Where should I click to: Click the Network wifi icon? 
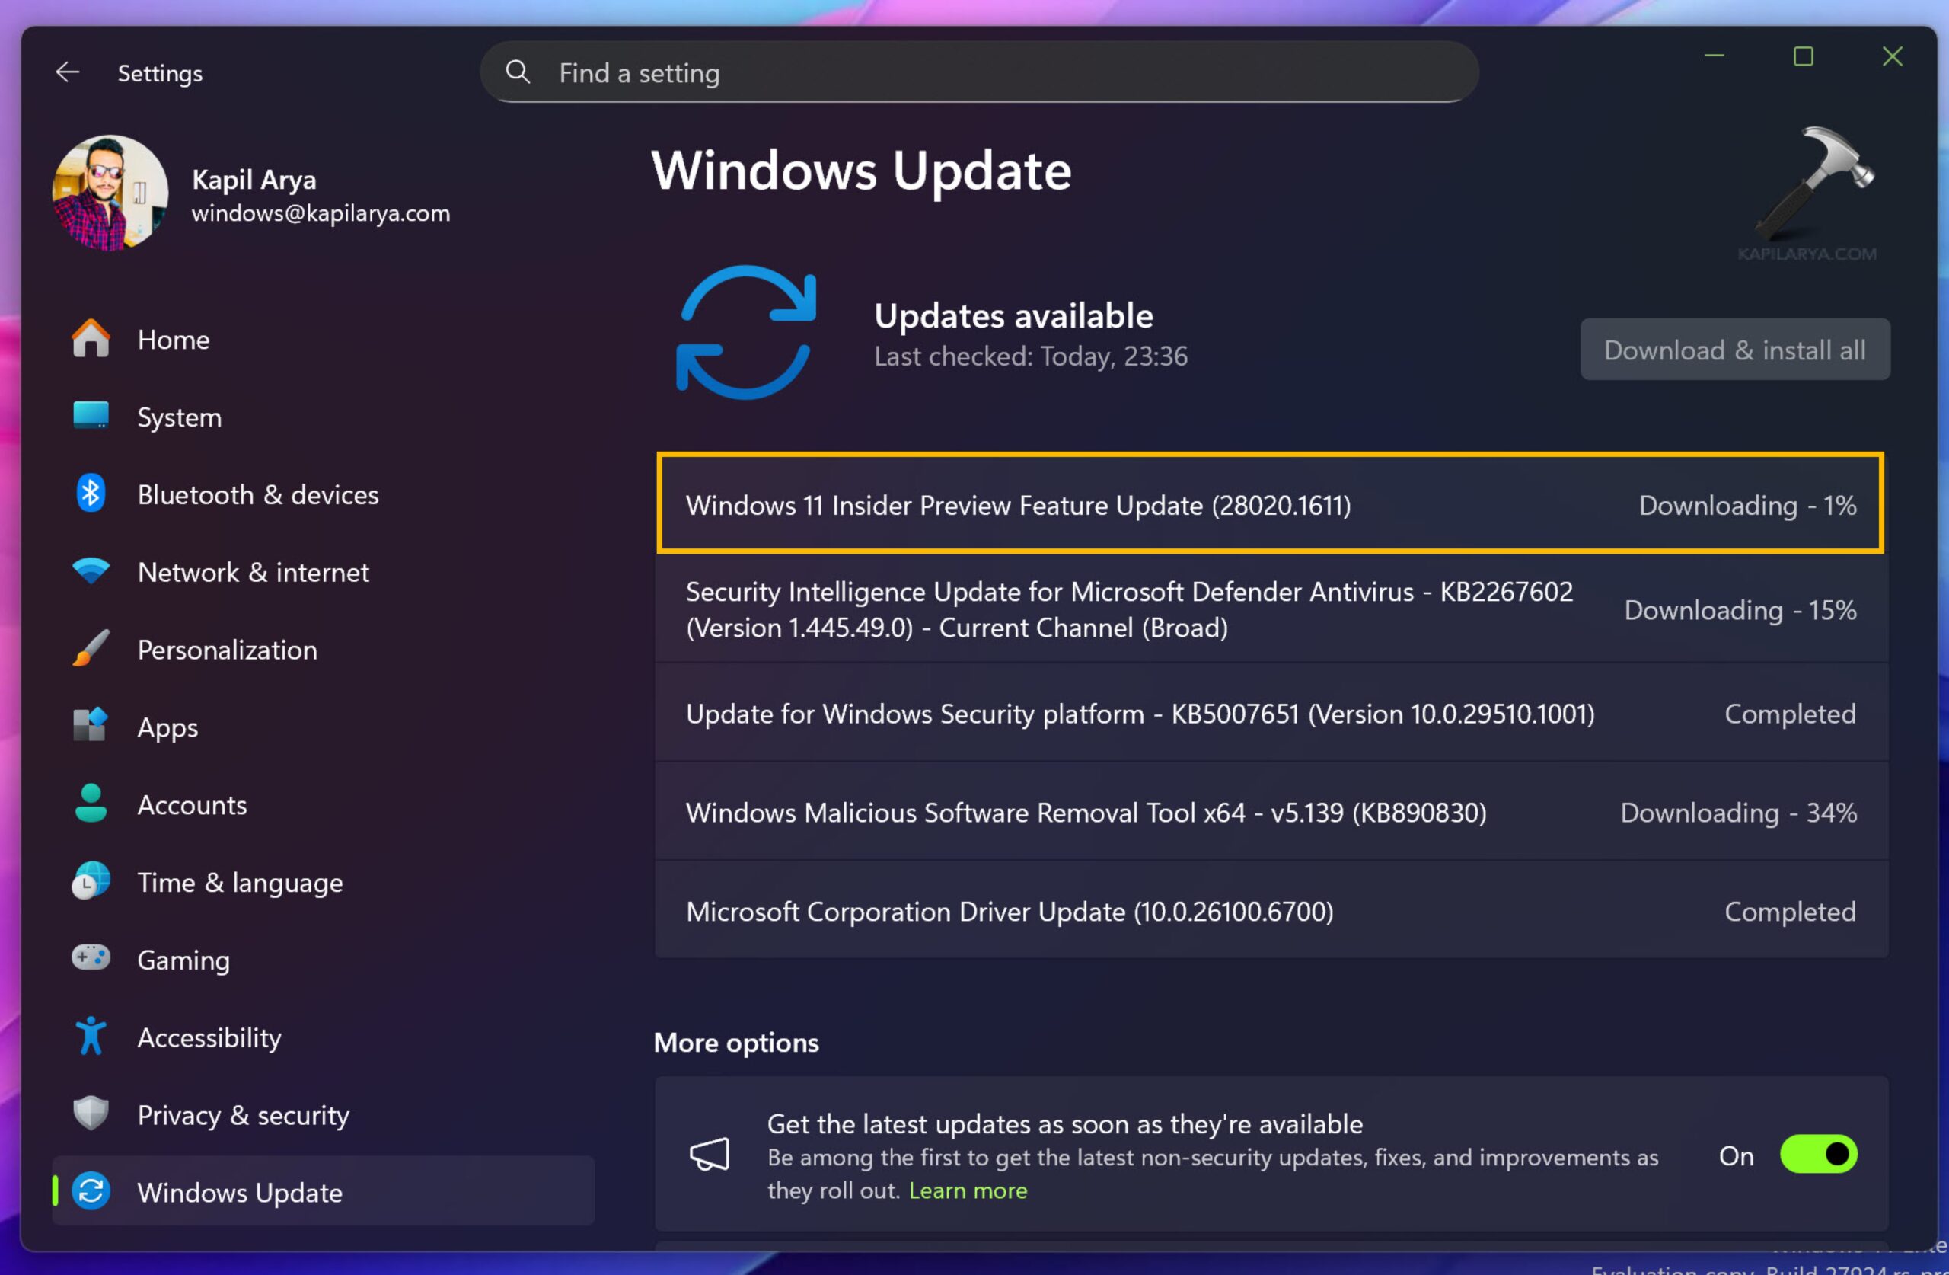(x=91, y=571)
